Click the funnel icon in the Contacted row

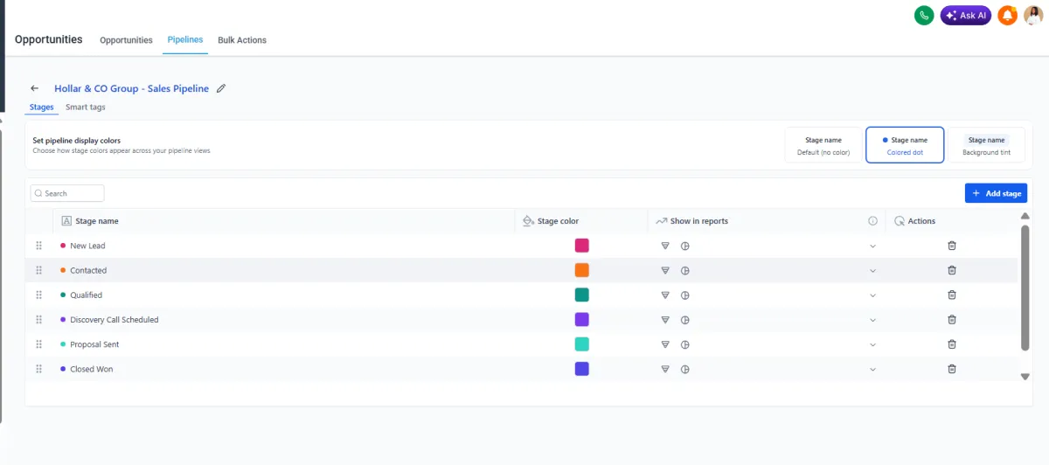(665, 270)
